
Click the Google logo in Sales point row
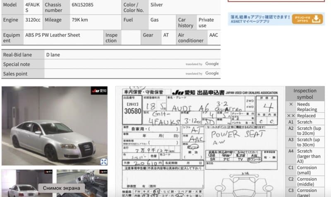coord(212,73)
